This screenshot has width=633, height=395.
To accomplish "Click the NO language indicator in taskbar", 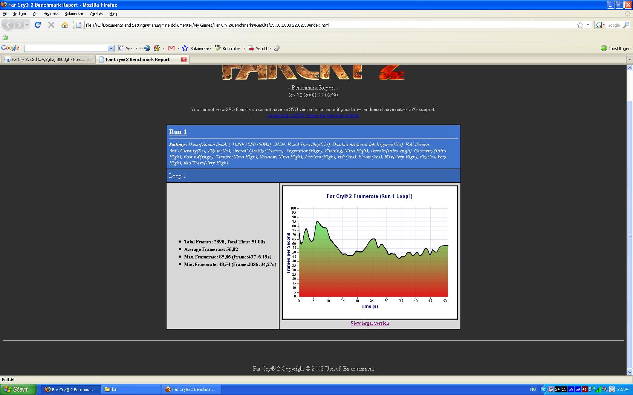I will click(x=533, y=389).
